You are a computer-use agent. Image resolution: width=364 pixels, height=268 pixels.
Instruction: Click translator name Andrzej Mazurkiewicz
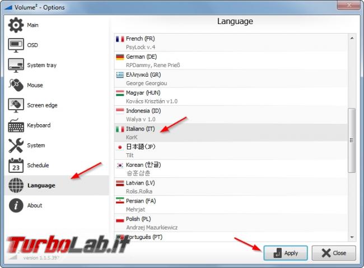click(x=152, y=228)
